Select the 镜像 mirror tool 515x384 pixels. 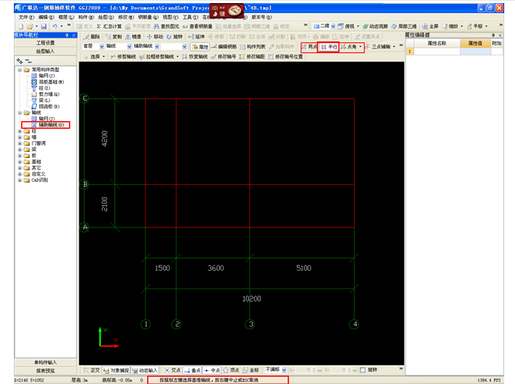click(133, 37)
